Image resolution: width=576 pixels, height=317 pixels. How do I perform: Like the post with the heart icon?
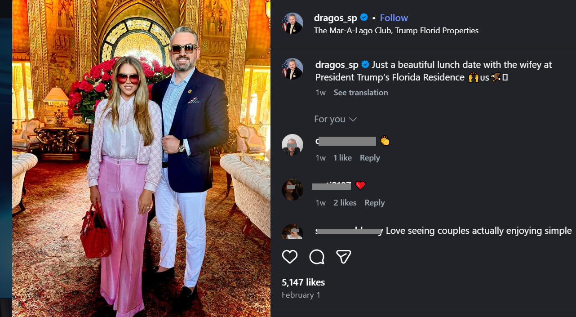[x=290, y=257]
